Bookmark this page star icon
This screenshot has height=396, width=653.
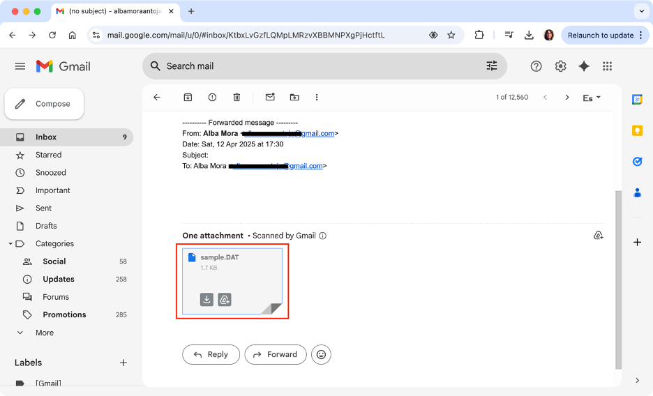451,36
